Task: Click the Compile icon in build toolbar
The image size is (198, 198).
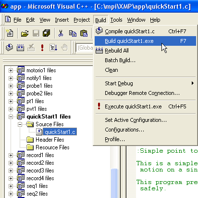Action: (10, 48)
